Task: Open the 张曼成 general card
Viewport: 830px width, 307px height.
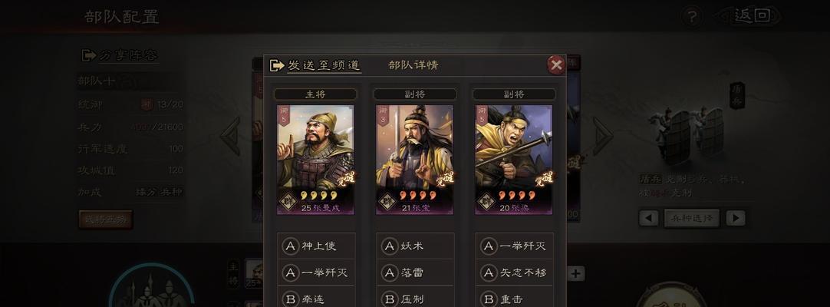Action: pos(315,160)
